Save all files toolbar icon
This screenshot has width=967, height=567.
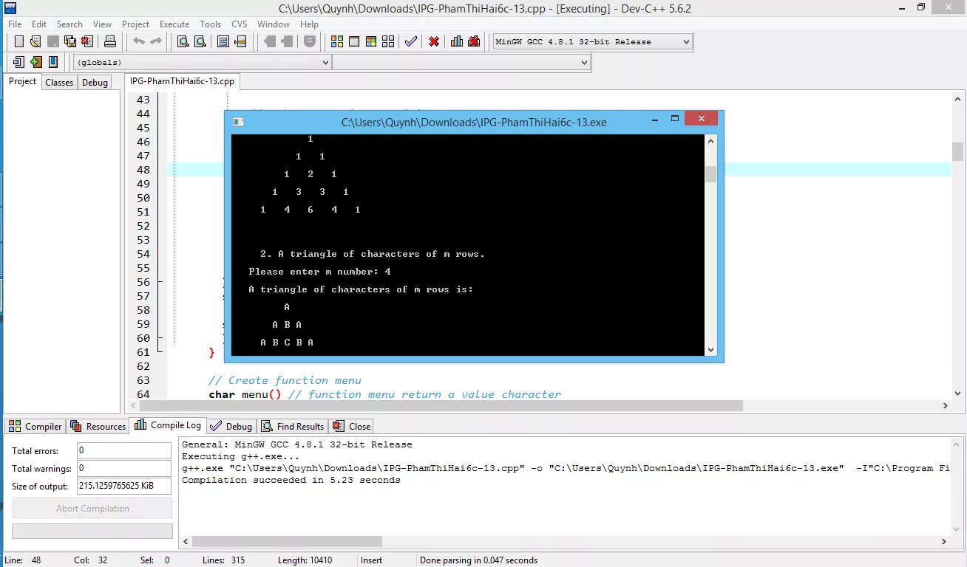click(69, 41)
